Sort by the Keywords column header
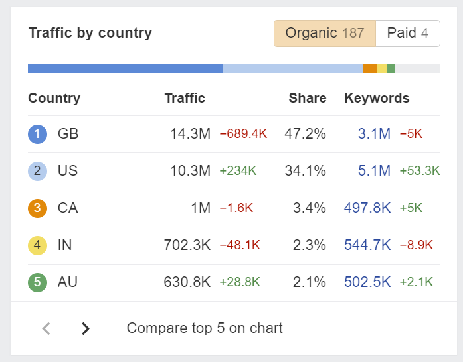 [377, 98]
